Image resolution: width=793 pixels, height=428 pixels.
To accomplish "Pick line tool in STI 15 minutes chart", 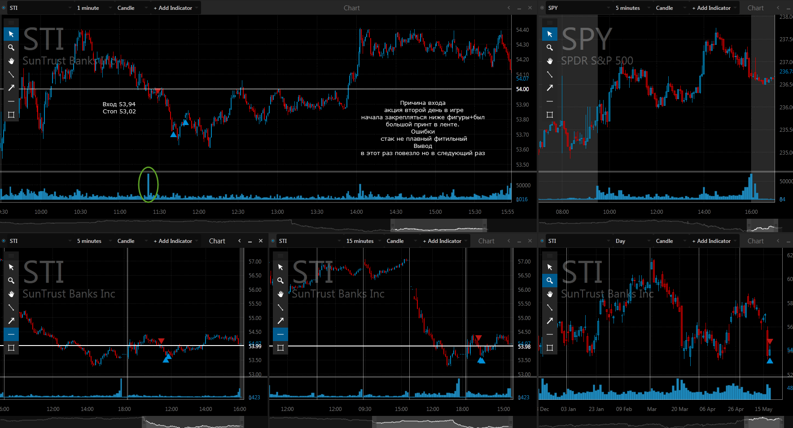I will [280, 307].
